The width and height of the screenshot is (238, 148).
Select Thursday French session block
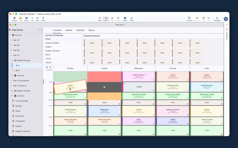pyautogui.click(x=173, y=121)
